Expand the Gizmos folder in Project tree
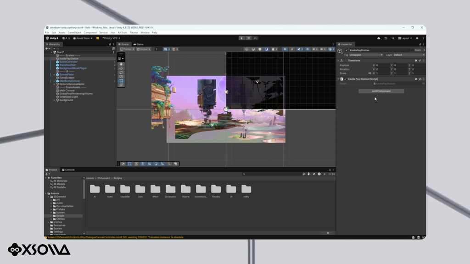470x264 pixels. click(49, 222)
